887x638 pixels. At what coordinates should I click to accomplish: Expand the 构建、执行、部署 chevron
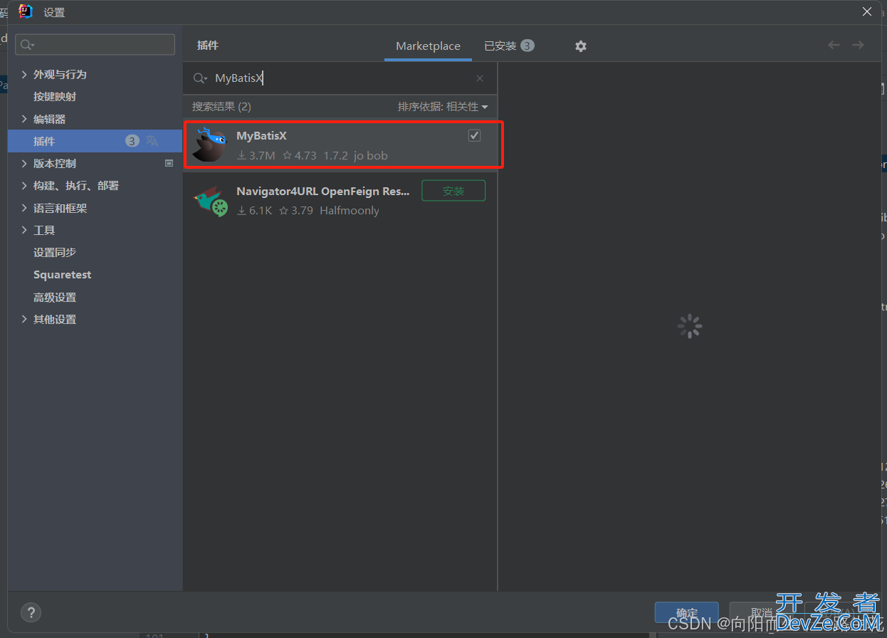(24, 185)
